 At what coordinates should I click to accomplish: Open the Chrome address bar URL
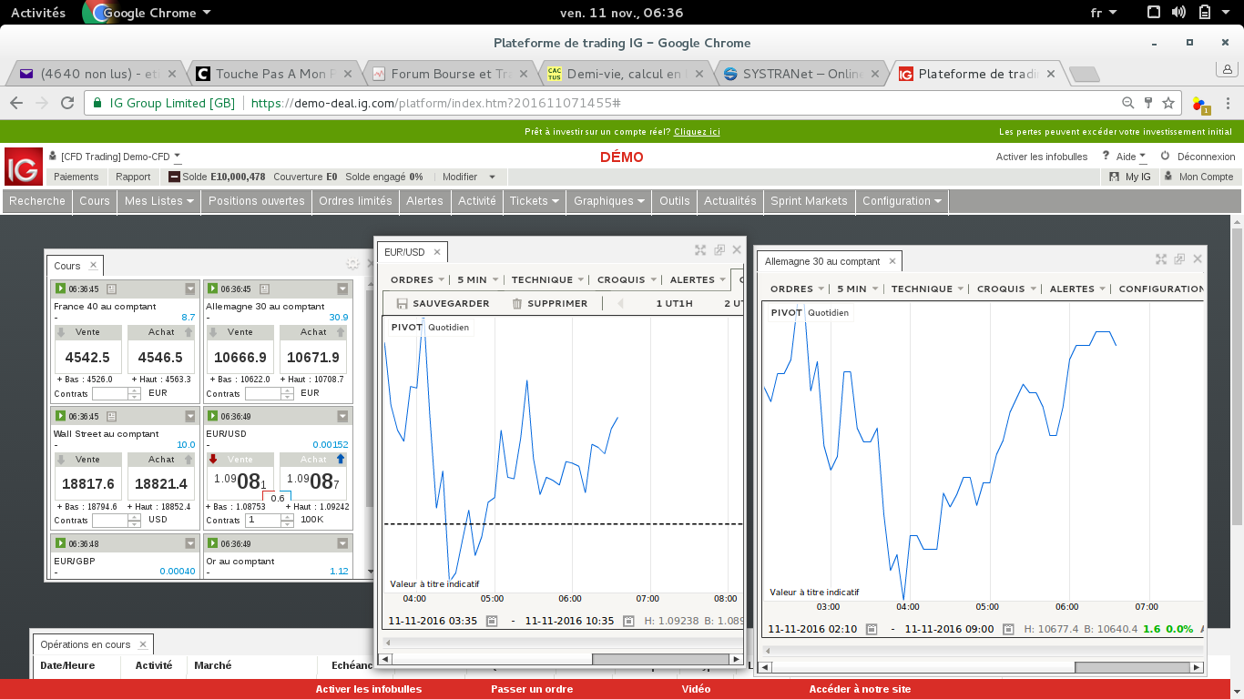[x=435, y=103]
